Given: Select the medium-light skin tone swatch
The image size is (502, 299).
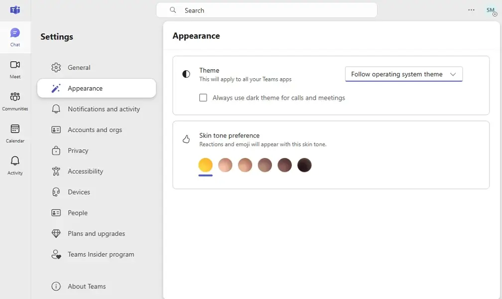Looking at the screenshot, I should pos(245,165).
